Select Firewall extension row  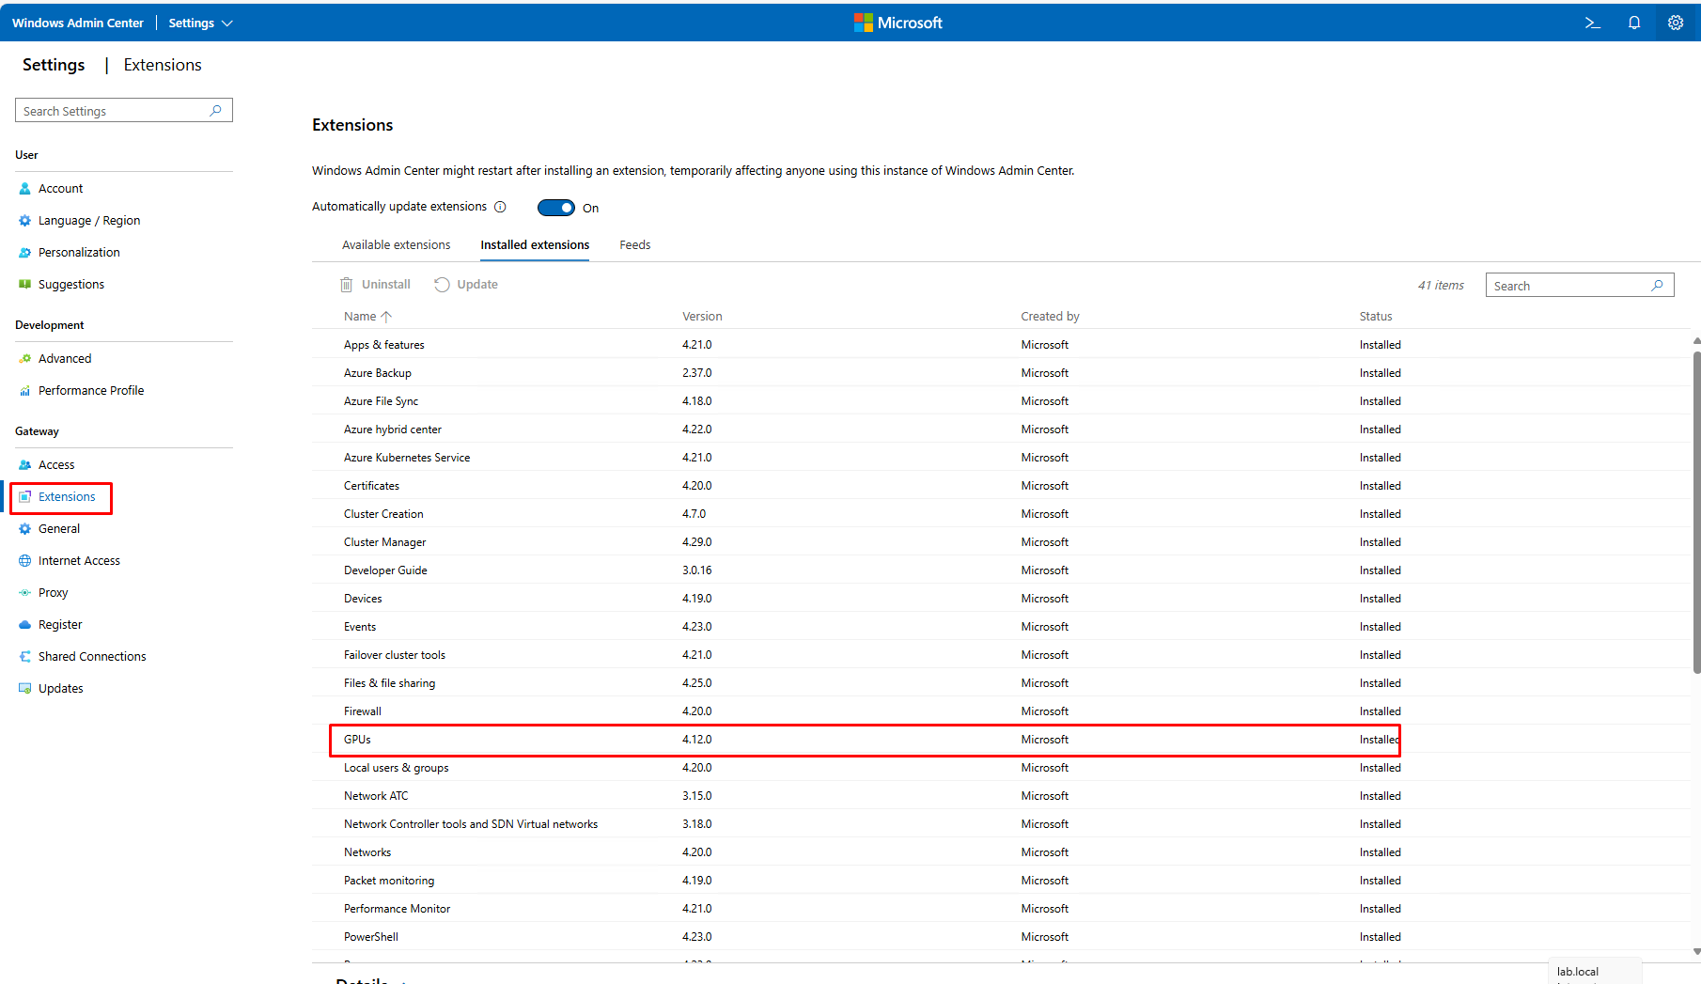tap(1001, 711)
